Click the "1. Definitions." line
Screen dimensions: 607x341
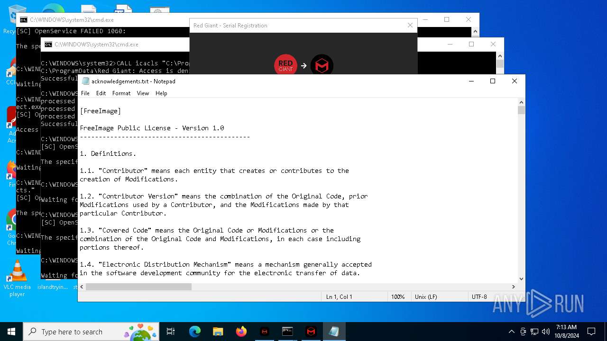click(108, 153)
